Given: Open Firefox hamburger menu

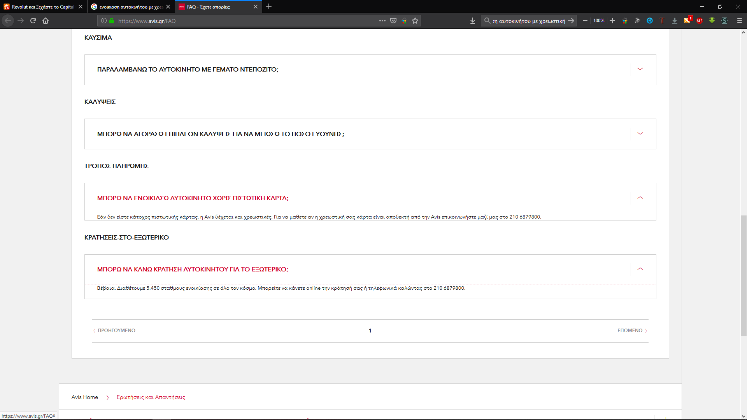Looking at the screenshot, I should click(740, 21).
